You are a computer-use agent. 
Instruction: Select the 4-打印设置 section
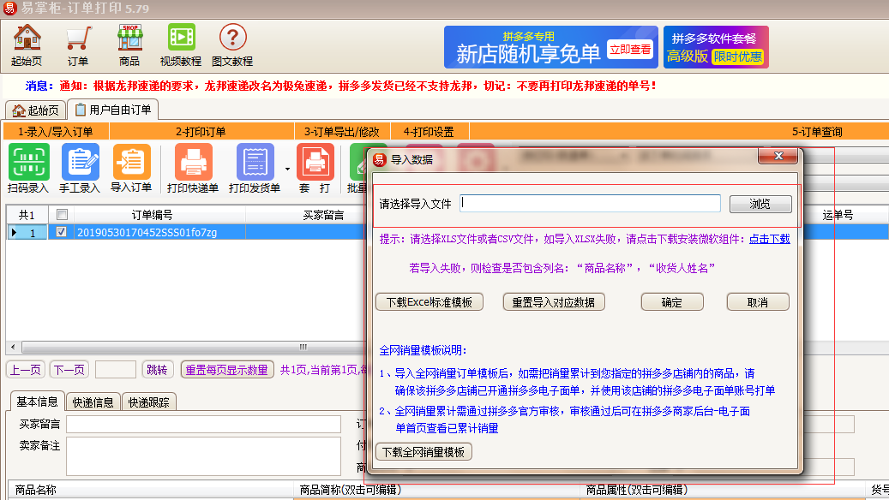click(x=429, y=131)
